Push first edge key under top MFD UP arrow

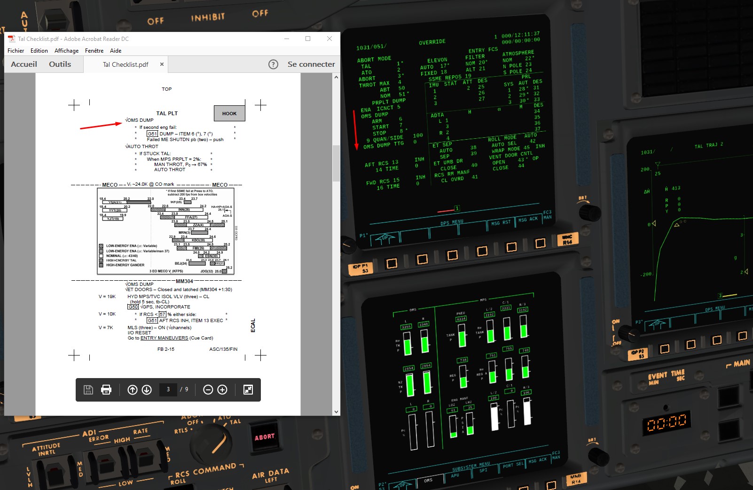coord(392,263)
